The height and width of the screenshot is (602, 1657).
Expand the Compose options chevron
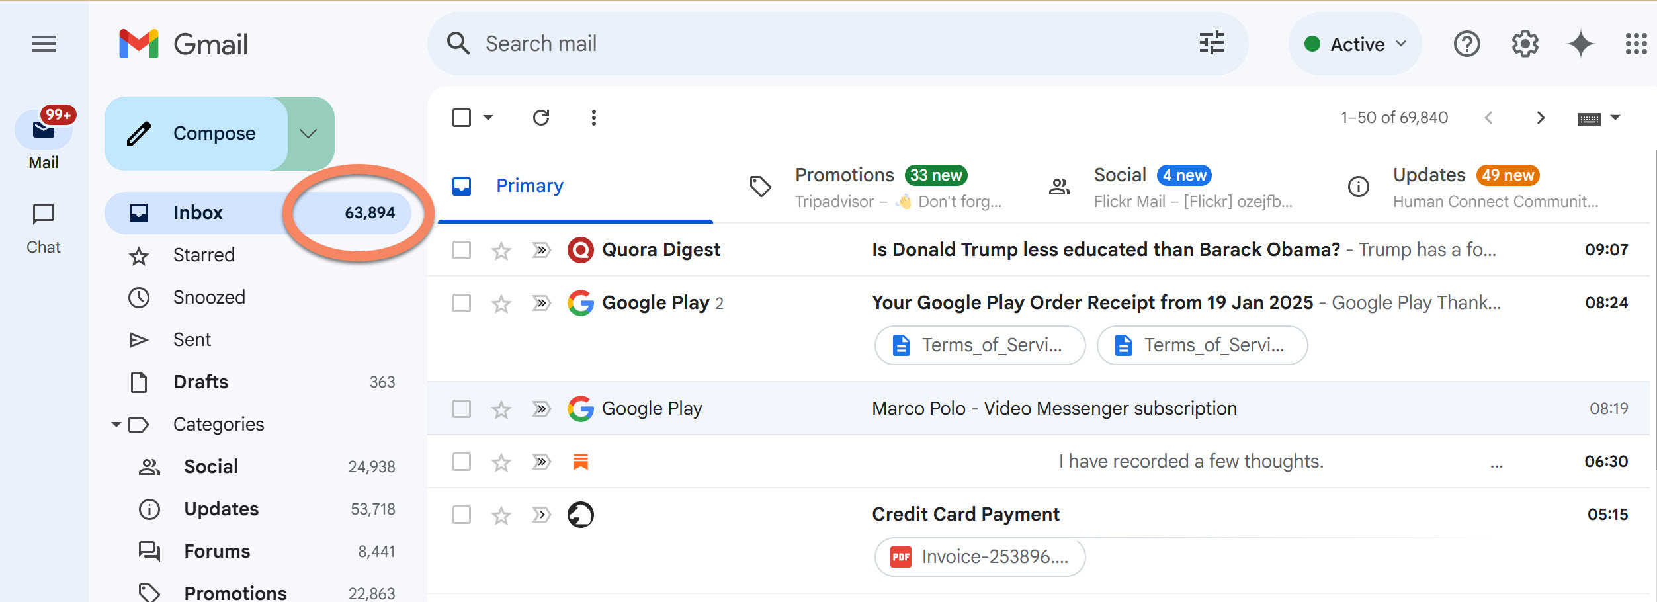coord(308,134)
